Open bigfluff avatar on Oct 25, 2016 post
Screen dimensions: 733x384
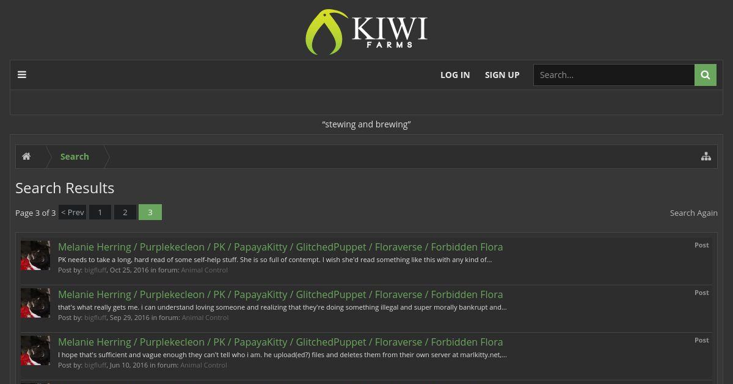(35, 255)
